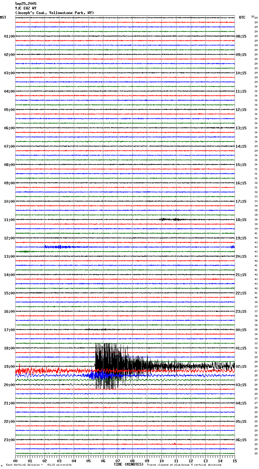
Task: Click the 08:15 UTC time label
Action: [x=241, y=36]
